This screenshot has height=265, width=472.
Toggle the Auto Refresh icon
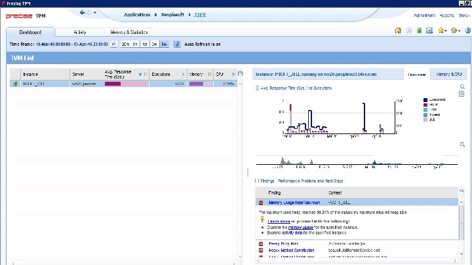[177, 44]
